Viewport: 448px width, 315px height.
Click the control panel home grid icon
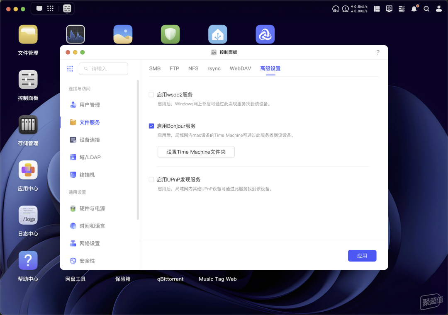[70, 68]
